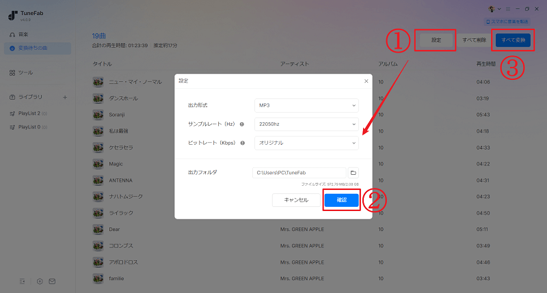547x293 pixels.
Task: Click the 再生時間 column header
Action: [x=486, y=64]
